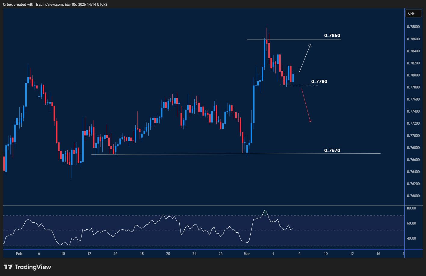
Task: Click the 80.00 RSI scale value
Action: pyautogui.click(x=411, y=208)
